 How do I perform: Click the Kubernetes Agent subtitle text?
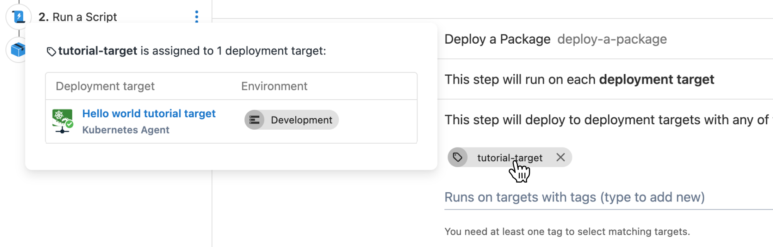126,130
